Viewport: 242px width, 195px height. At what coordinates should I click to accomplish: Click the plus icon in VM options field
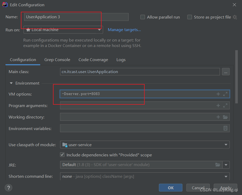click(x=218, y=94)
